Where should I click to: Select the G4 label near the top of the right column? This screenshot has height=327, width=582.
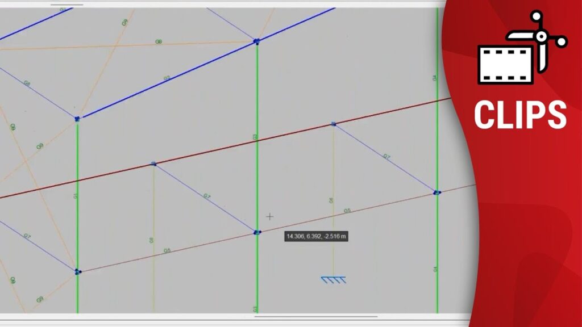click(435, 77)
